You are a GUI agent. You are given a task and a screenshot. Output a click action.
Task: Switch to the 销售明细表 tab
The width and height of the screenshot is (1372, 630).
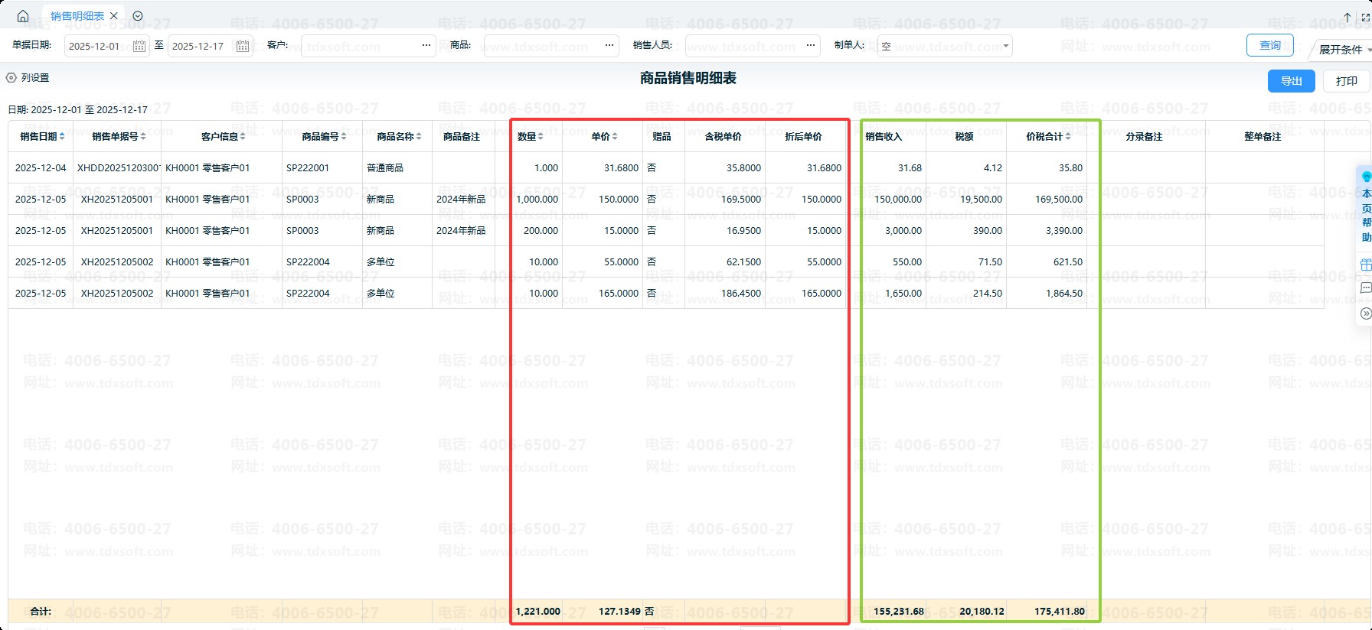77,16
